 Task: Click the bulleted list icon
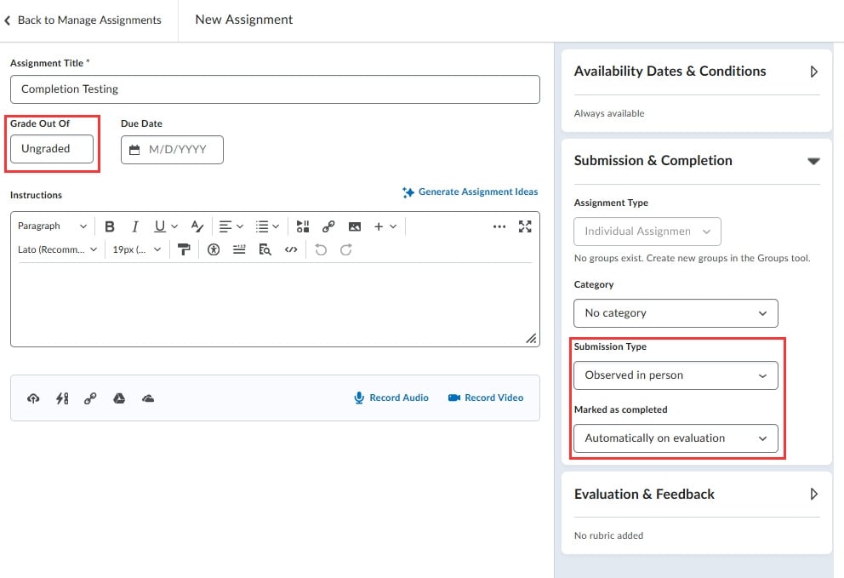pos(261,226)
